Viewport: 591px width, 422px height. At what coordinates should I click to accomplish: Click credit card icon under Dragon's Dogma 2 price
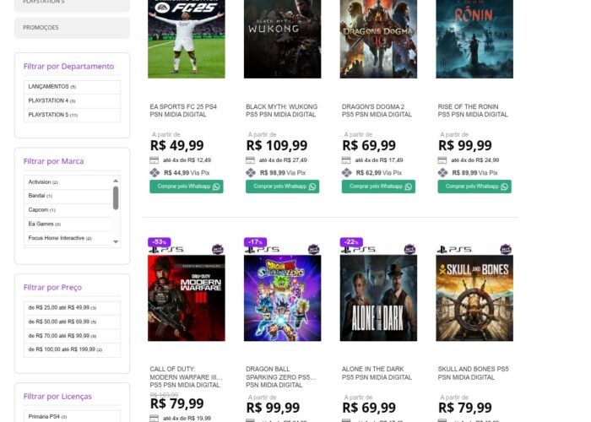click(x=347, y=160)
